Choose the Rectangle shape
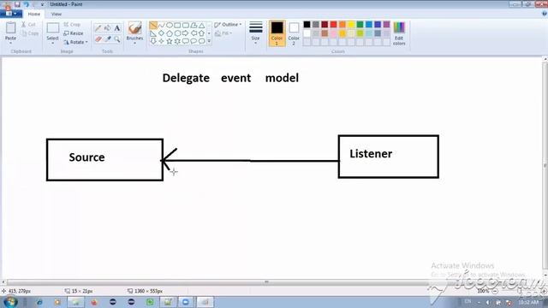The height and width of the screenshot is (308, 548). (x=177, y=25)
